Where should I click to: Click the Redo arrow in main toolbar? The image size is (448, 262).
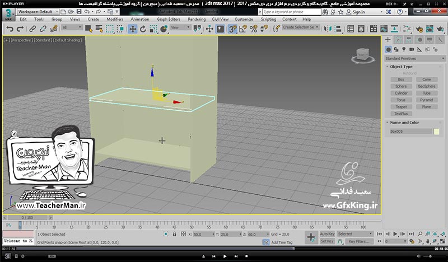pos(20,29)
